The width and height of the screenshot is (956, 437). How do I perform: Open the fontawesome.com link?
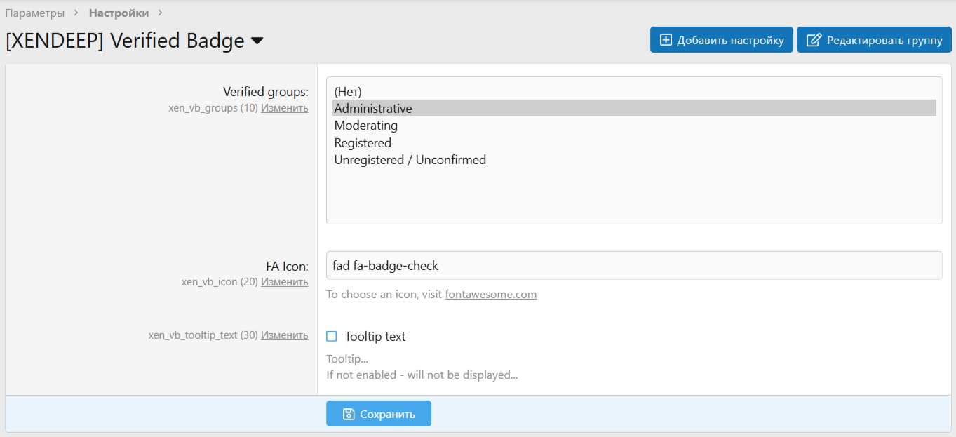click(x=490, y=295)
